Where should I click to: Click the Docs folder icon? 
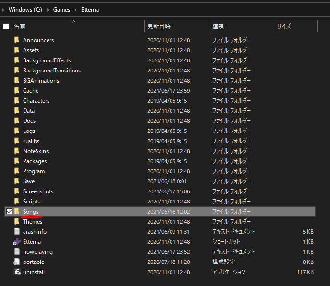click(17, 121)
